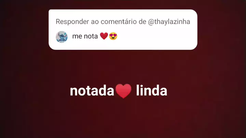Tap the dark background left of sticker
Screen dimensions: 246x138
(x=24, y=30)
